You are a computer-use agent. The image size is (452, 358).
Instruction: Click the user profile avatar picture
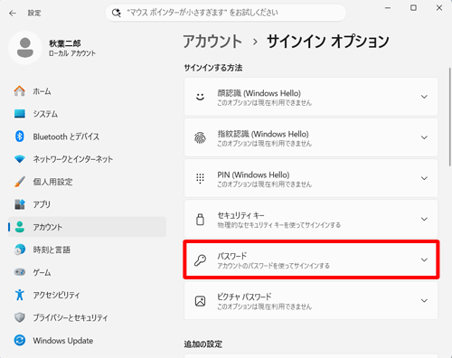point(25,48)
